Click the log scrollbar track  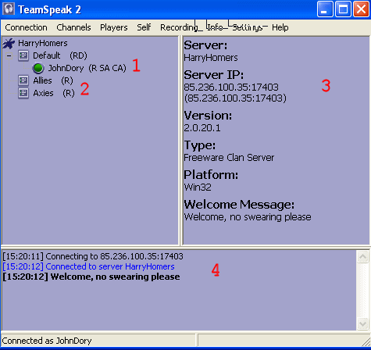click(x=362, y=291)
